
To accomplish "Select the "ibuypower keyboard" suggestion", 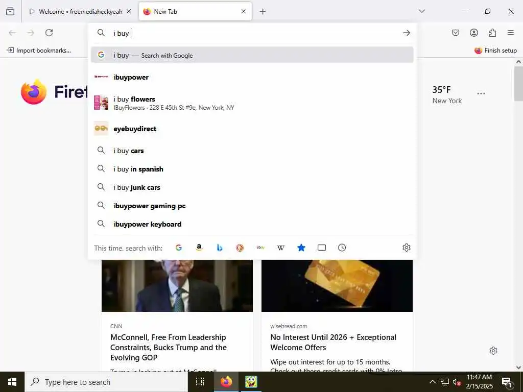I will [252, 224].
